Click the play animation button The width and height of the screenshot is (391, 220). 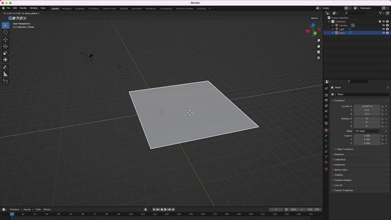coord(166,210)
